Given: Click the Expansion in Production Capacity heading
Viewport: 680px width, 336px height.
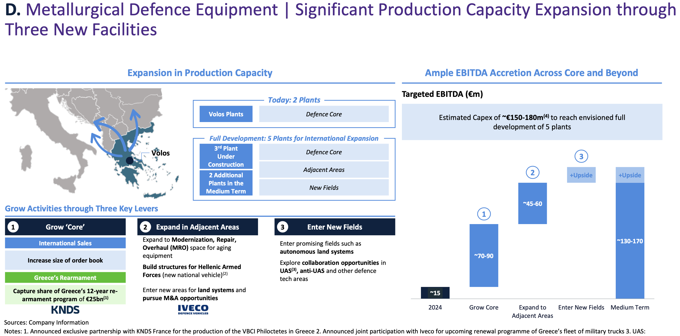Looking at the screenshot, I should point(200,73).
